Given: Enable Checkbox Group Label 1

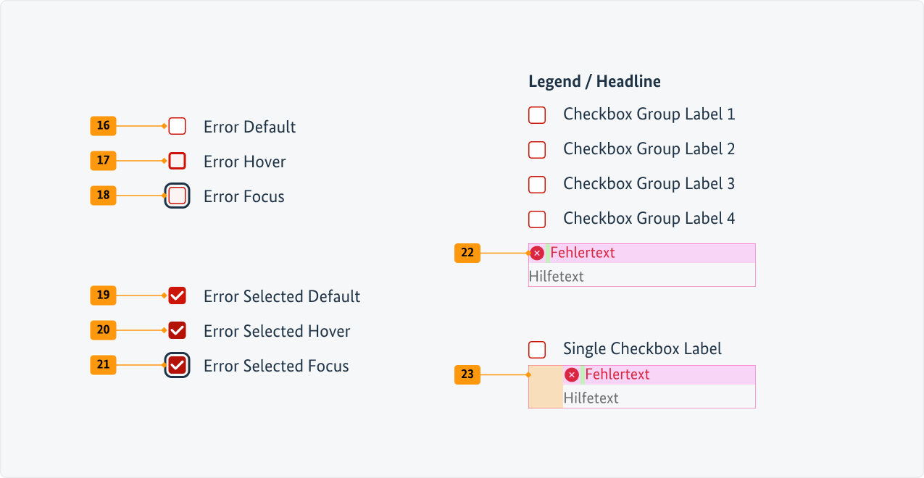Looking at the screenshot, I should tap(537, 114).
